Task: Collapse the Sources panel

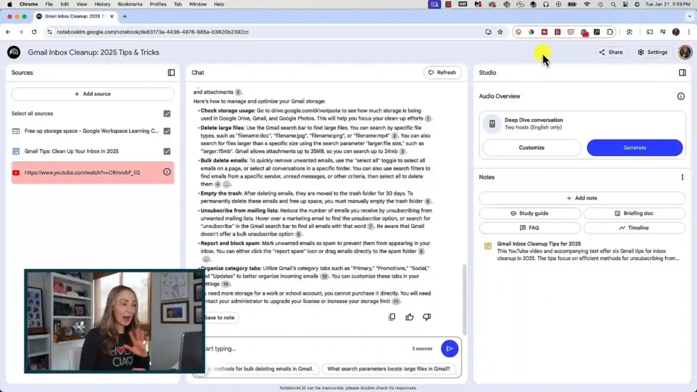Action: coord(172,72)
